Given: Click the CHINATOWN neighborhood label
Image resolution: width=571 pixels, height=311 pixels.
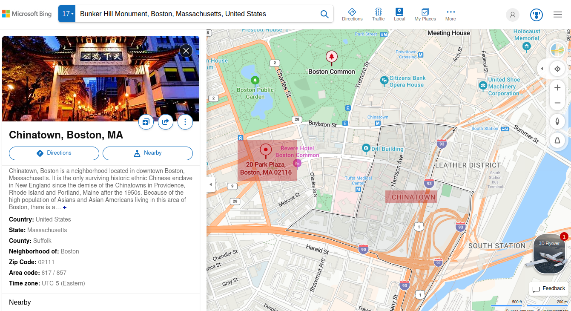Looking at the screenshot, I should click(413, 197).
